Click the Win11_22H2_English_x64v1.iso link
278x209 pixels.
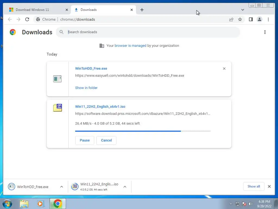[100, 107]
